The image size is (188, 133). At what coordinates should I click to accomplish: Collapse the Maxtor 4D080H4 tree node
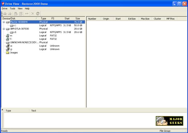tap(4, 22)
